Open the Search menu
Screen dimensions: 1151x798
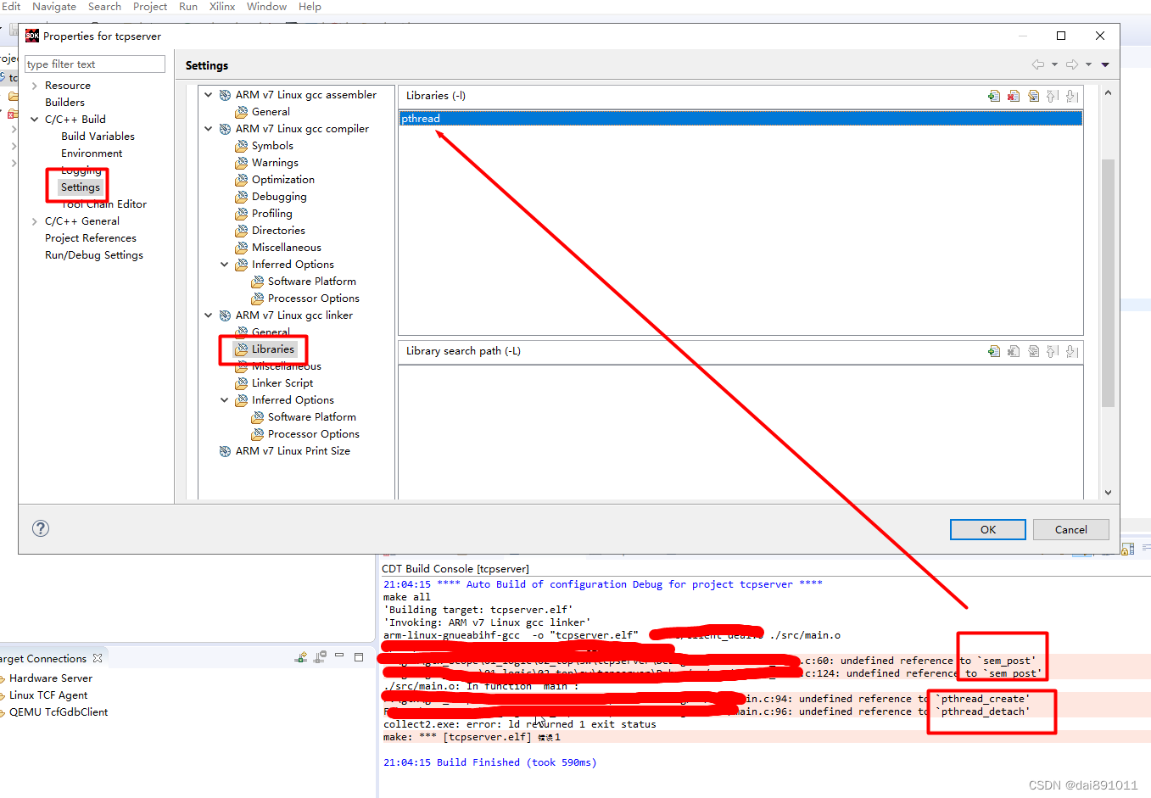104,7
